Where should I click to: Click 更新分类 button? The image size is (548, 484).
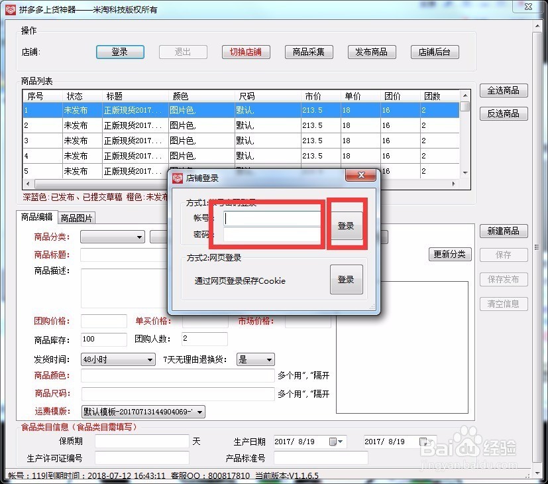coord(450,254)
